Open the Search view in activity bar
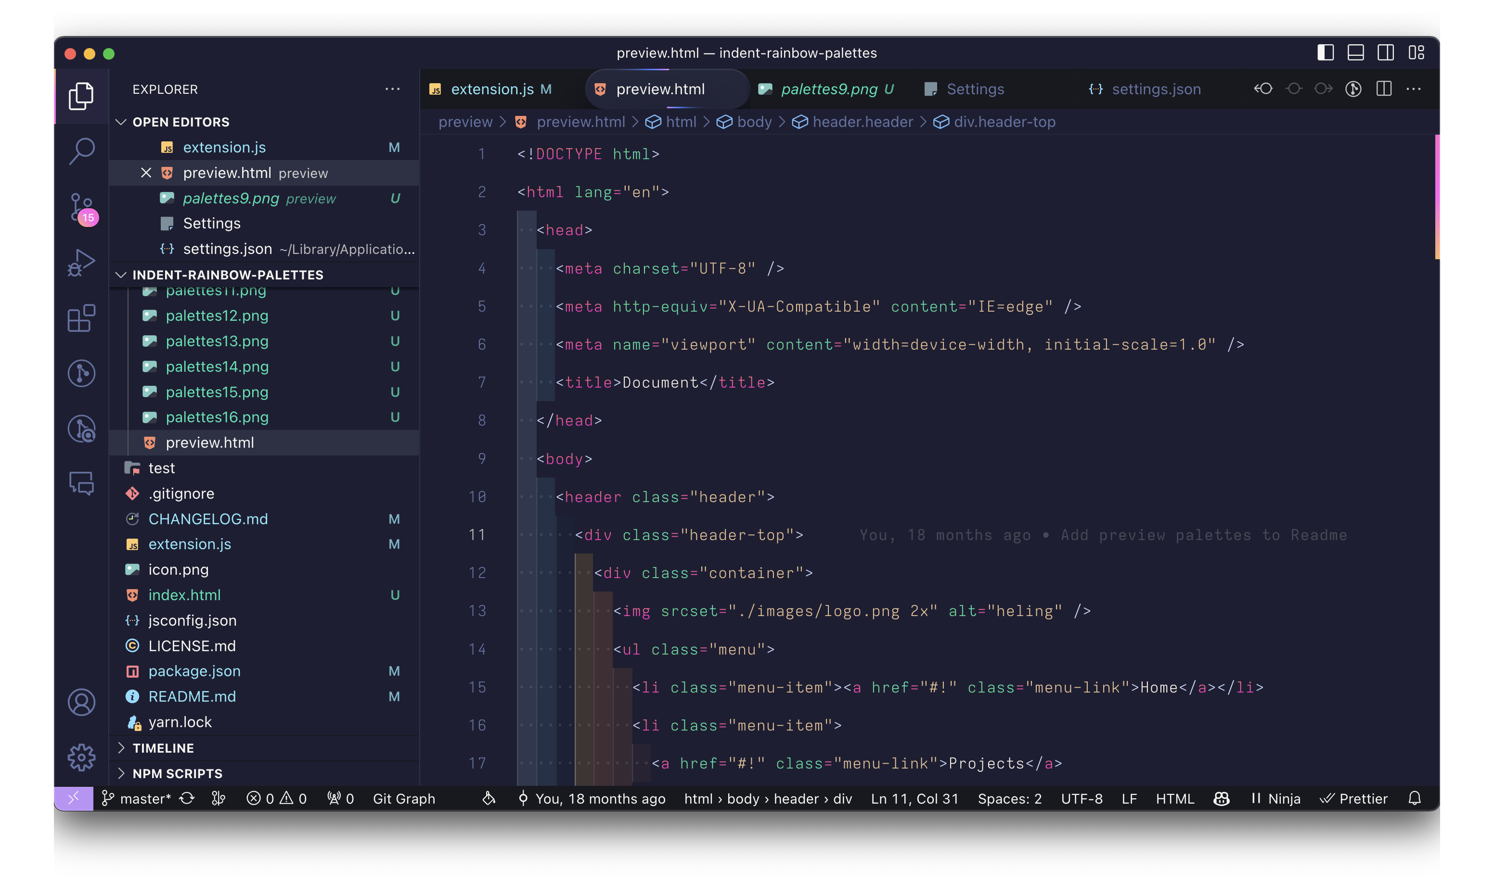This screenshot has width=1494, height=882. click(x=81, y=151)
